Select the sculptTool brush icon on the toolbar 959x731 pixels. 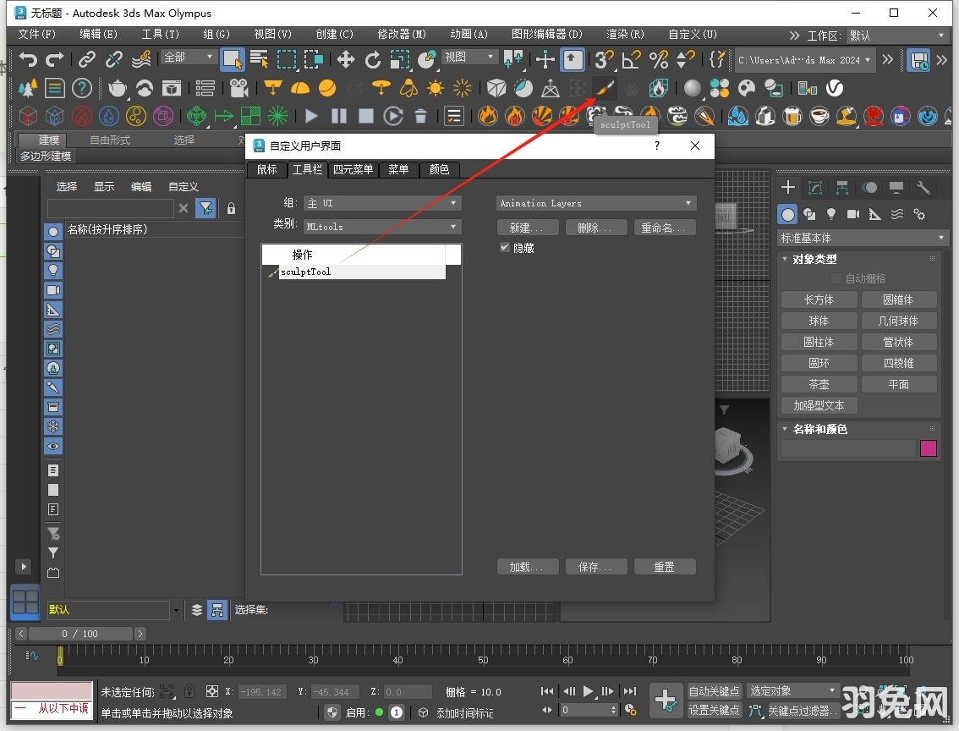coord(605,88)
